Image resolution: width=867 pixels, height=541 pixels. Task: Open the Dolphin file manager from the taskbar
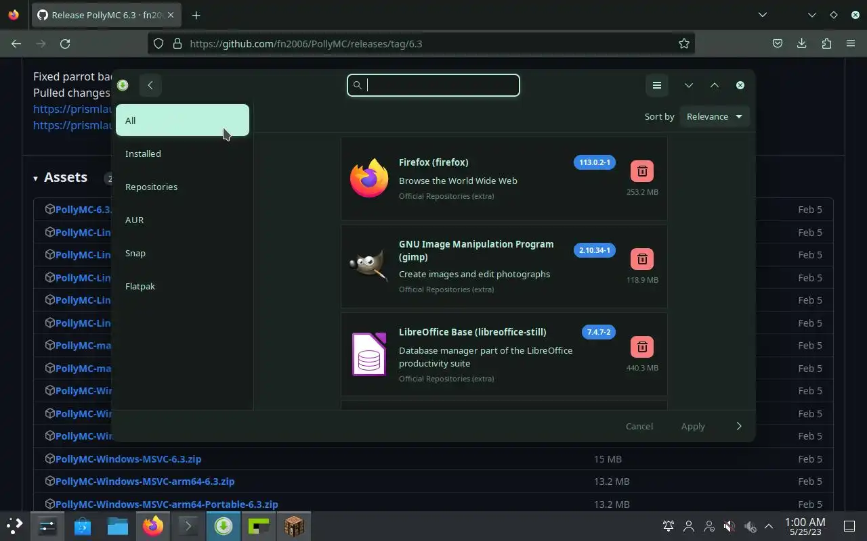(118, 525)
